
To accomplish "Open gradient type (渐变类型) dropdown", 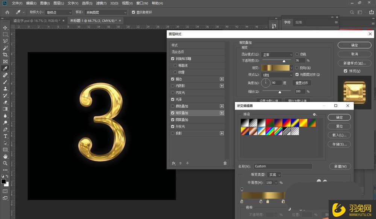I will (x=274, y=175).
